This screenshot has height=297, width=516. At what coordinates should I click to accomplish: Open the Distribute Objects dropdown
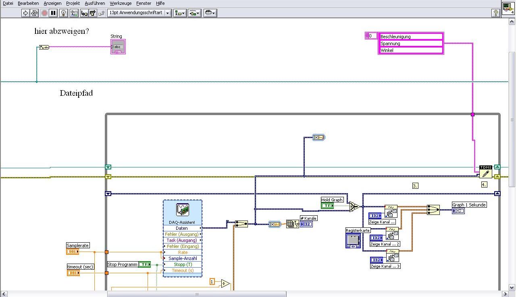(x=195, y=13)
